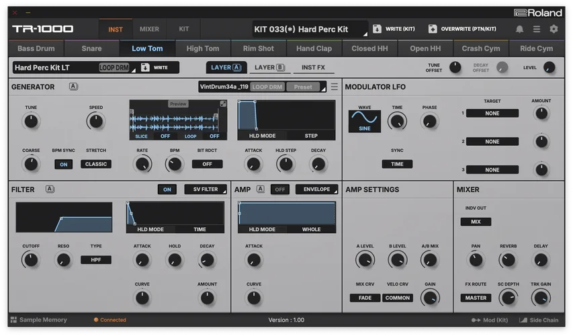The width and height of the screenshot is (573, 336).
Task: Click the instrument Write icon beside Hard Perc Kit LT
Action: pyautogui.click(x=146, y=67)
